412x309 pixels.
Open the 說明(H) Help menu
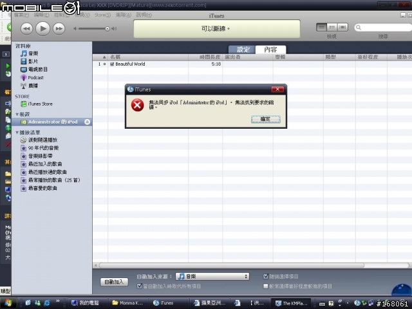144,15
